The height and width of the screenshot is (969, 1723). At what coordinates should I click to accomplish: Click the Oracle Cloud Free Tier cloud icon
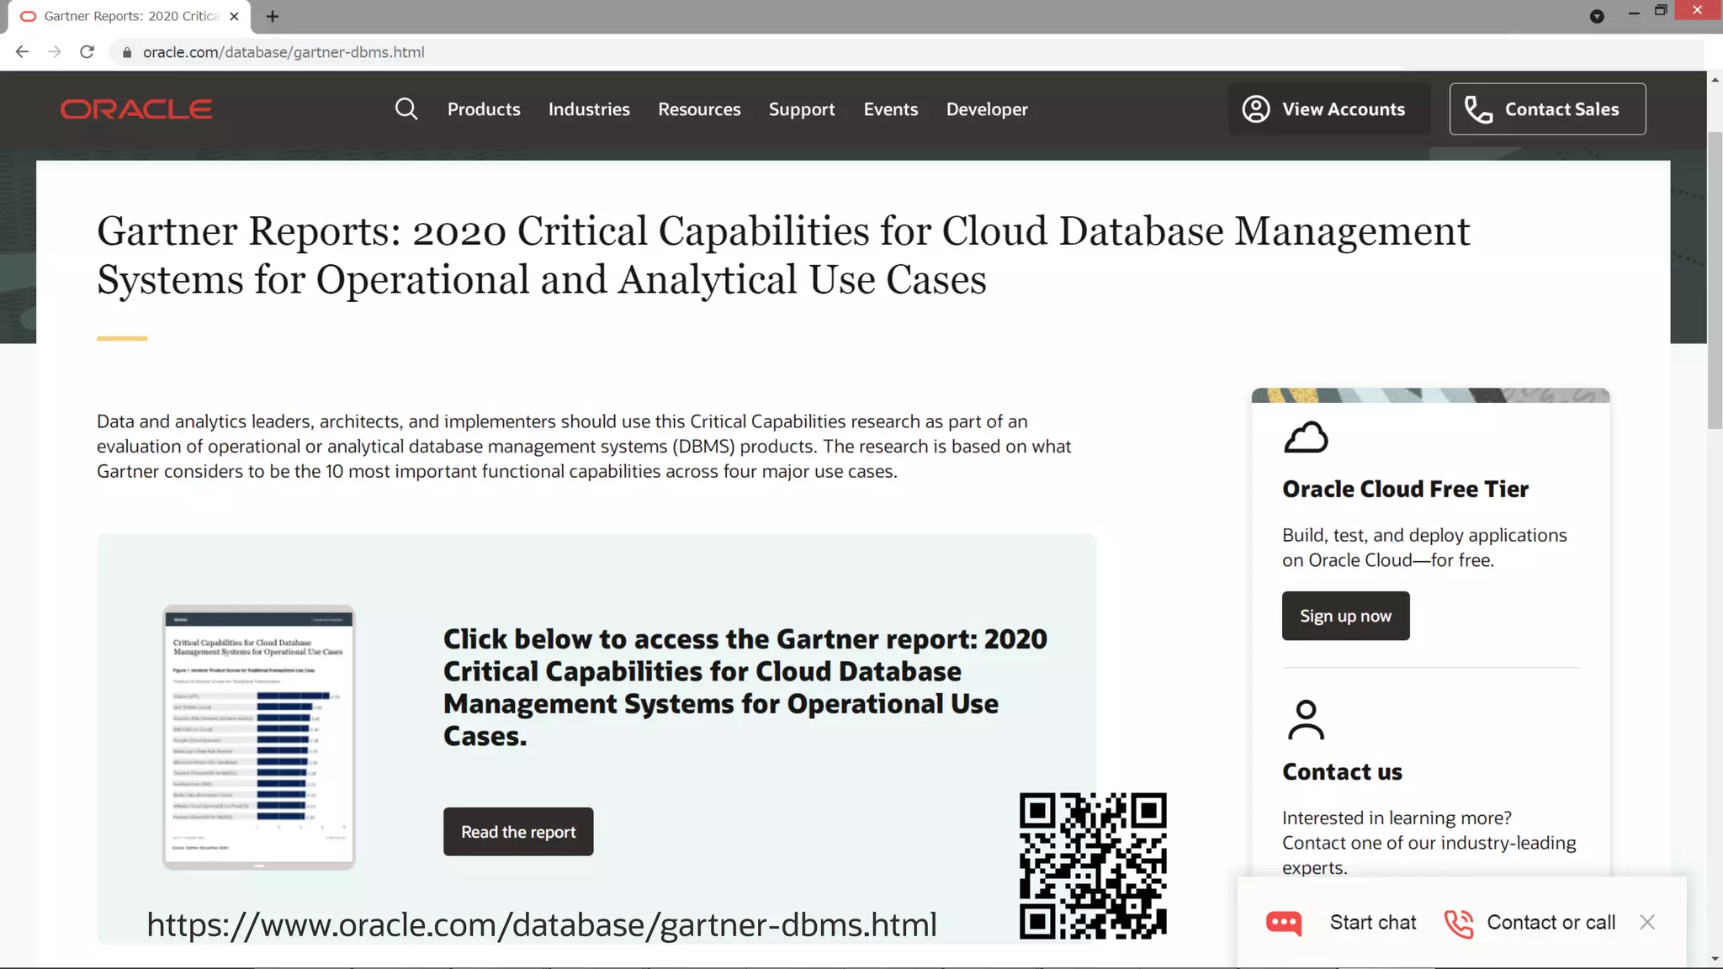pos(1306,437)
